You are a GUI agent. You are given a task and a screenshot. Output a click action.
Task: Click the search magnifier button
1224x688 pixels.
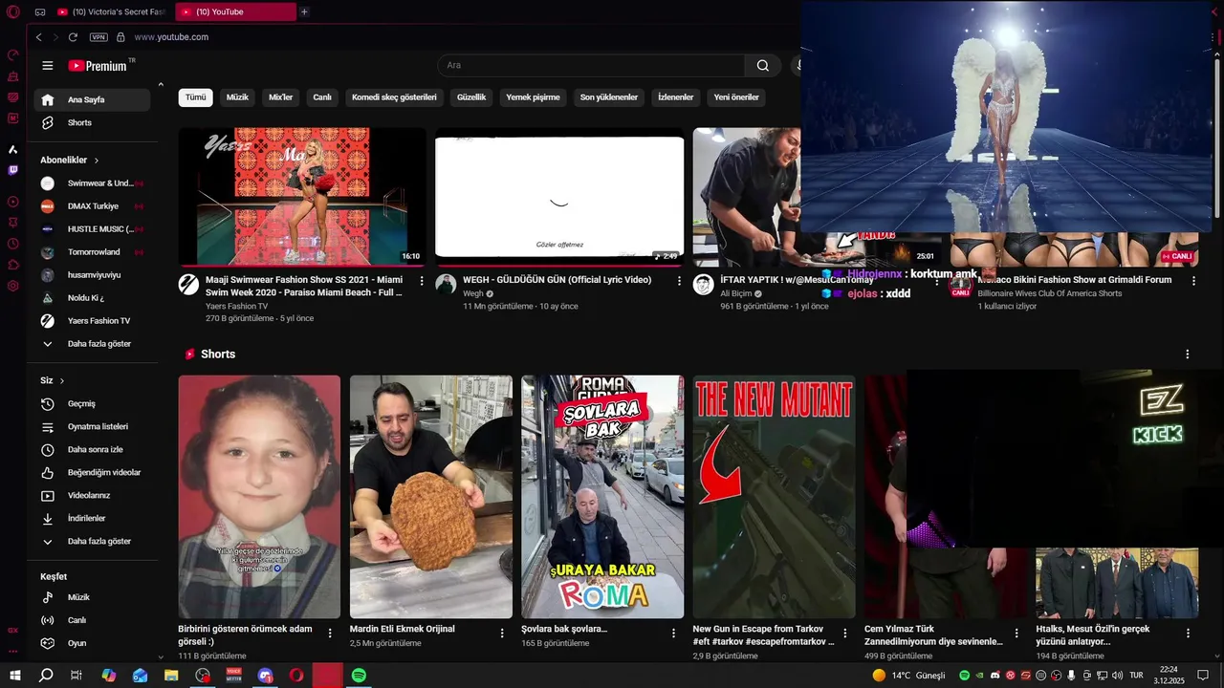(762, 66)
